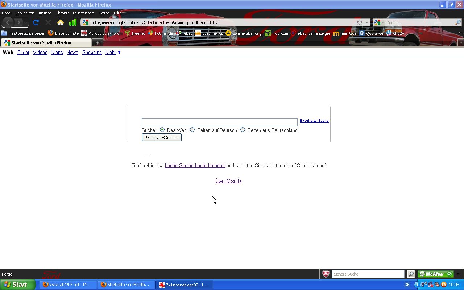Go to Google Maps link

tap(57, 52)
